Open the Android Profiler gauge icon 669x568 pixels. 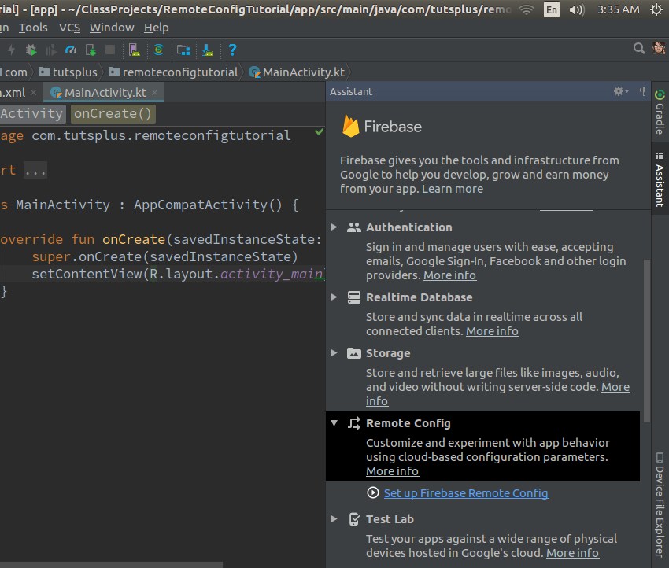[70, 50]
